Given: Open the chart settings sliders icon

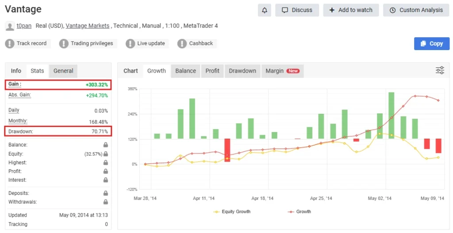Looking at the screenshot, I should (x=440, y=70).
